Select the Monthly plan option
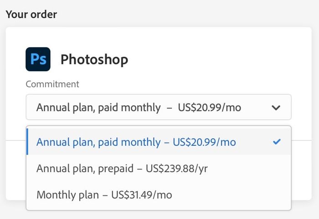Viewport: 319px width, 219px height. (159, 194)
